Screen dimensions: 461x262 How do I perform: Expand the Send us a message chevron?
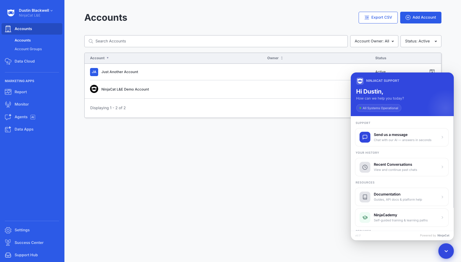[x=442, y=137]
